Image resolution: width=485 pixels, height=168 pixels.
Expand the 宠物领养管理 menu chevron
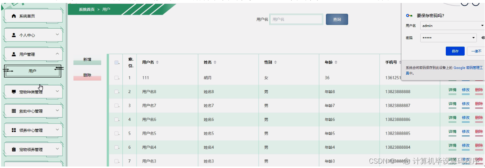pos(57,149)
